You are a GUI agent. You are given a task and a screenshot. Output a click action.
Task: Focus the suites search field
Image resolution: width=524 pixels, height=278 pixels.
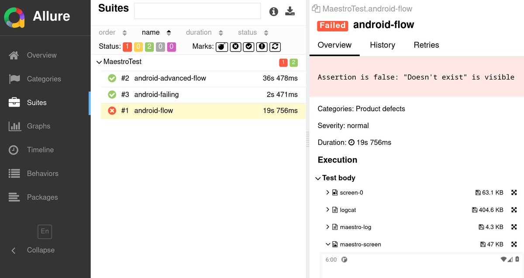(197, 11)
